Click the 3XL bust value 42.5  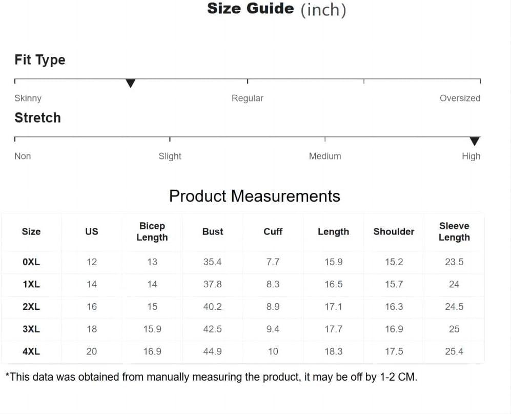point(213,329)
